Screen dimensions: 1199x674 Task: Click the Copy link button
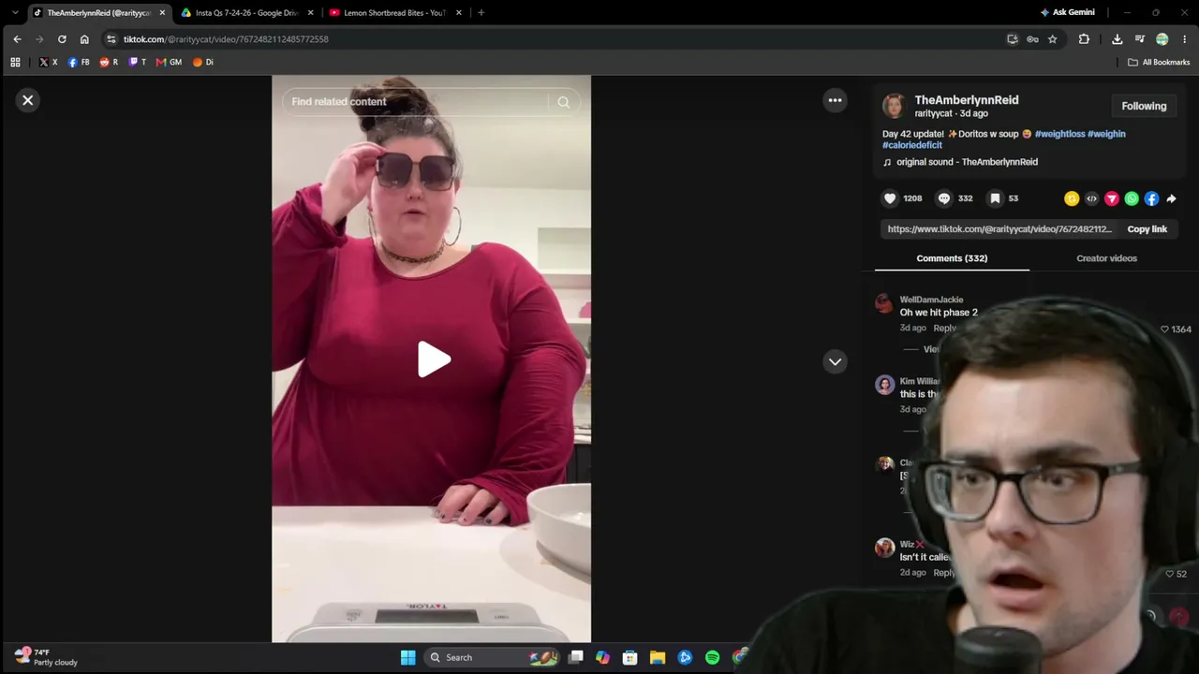(1147, 229)
